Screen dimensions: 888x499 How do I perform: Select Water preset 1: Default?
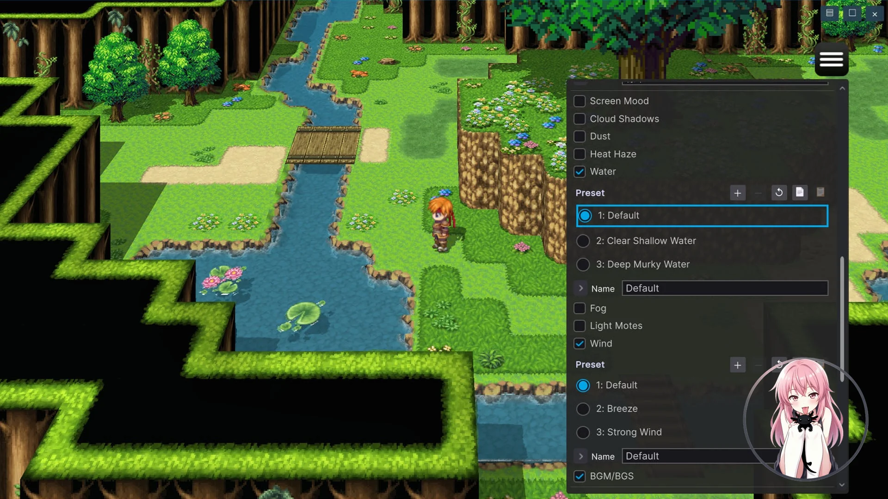(702, 216)
